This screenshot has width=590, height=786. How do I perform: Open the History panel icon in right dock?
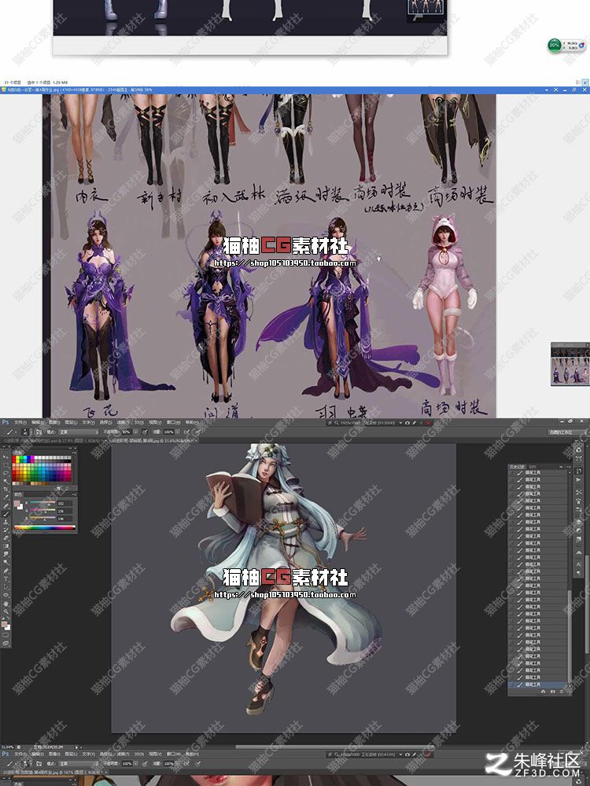point(579,471)
